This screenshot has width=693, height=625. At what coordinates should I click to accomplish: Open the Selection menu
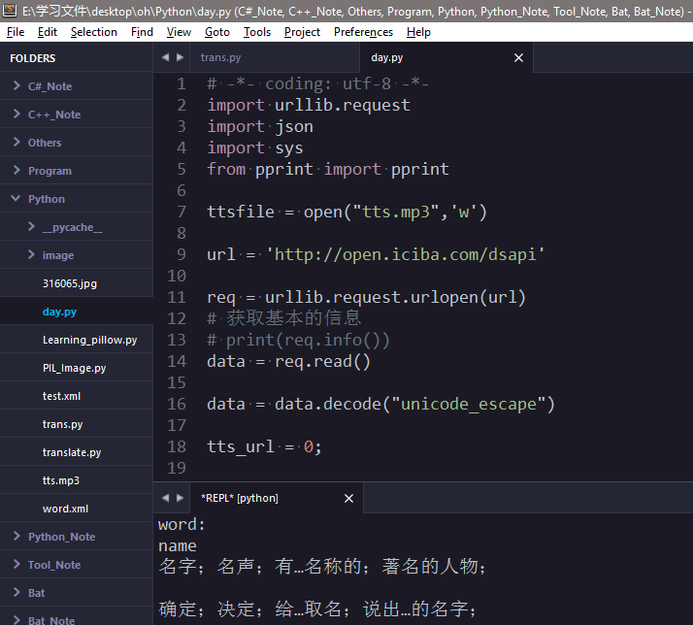pos(94,32)
